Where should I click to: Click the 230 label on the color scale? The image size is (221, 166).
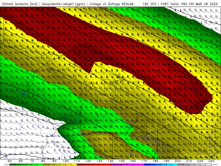click(211, 161)
